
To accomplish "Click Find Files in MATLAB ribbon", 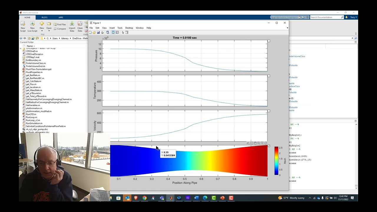I will pos(59,24).
